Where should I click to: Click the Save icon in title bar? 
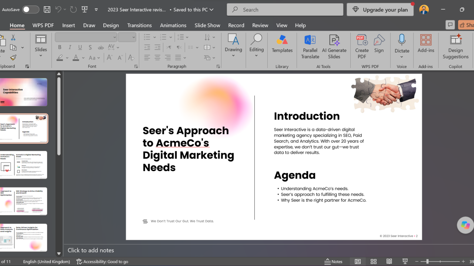(x=47, y=10)
